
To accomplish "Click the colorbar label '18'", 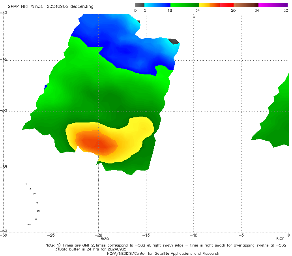I will pyautogui.click(x=170, y=11).
